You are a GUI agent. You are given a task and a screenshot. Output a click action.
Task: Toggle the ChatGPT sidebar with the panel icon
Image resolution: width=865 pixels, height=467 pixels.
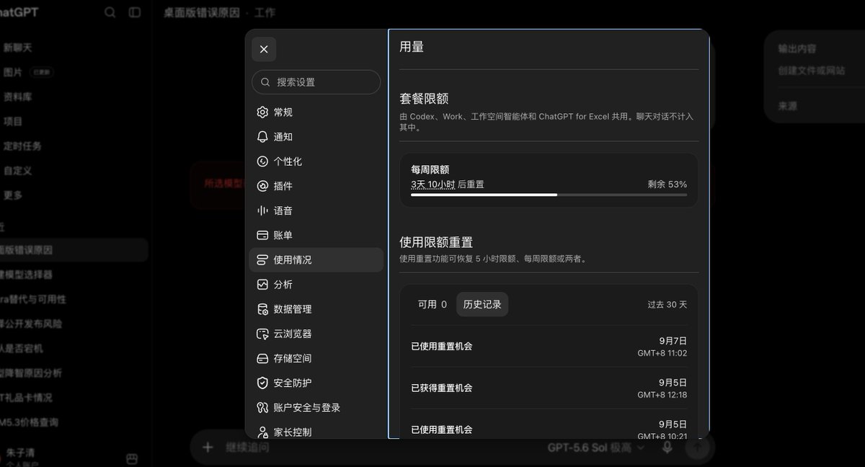[135, 12]
